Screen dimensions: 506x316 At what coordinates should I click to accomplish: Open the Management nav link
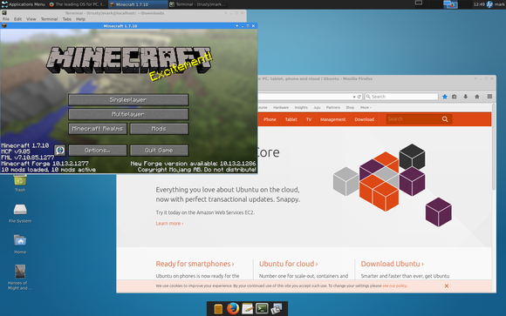click(x=332, y=119)
